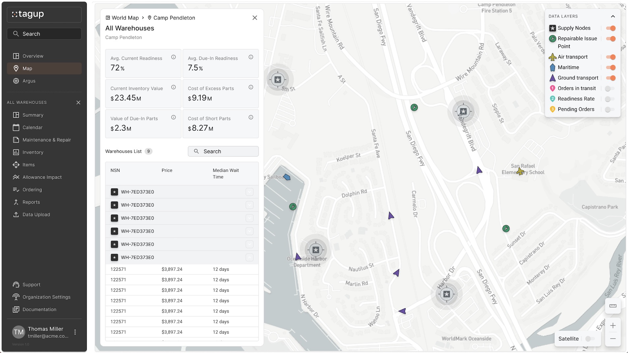Enable the Orders in transit layer
The width and height of the screenshot is (628, 353).
point(610,88)
